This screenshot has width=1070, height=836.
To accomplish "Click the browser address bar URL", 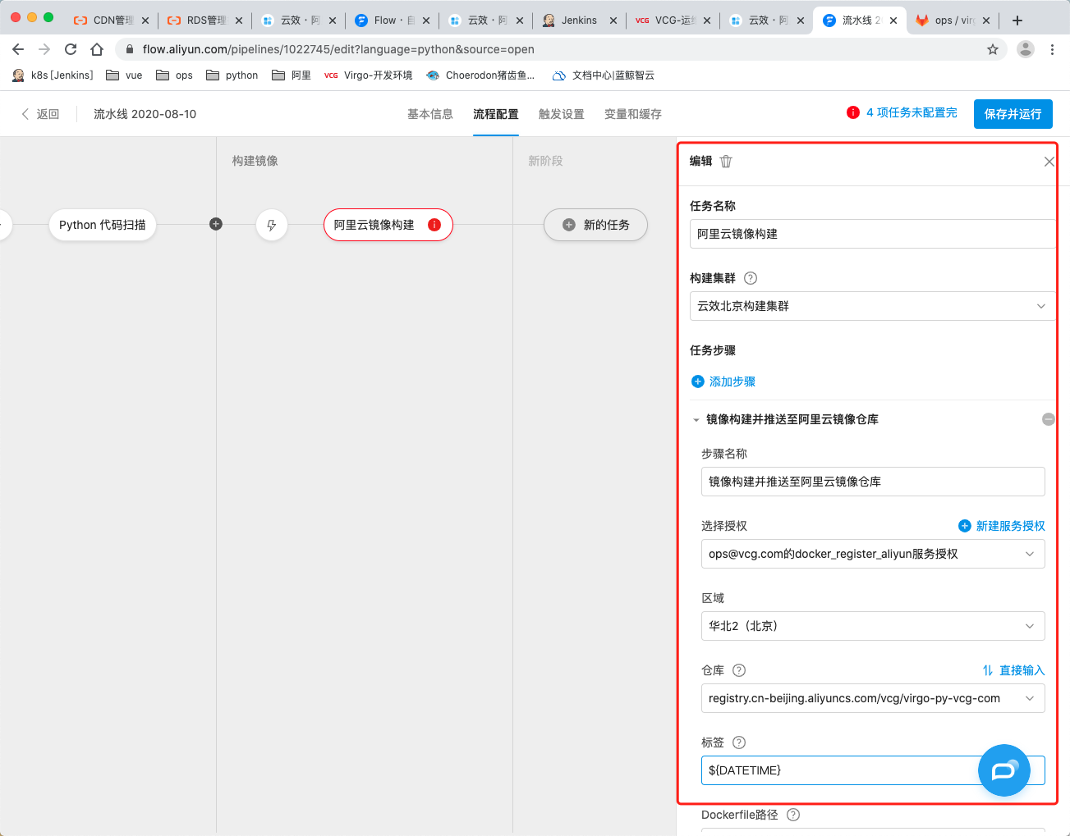I will coord(338,49).
